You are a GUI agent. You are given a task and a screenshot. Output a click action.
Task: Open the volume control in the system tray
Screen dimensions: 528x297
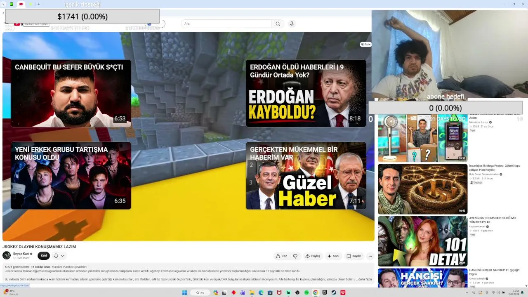click(x=499, y=292)
